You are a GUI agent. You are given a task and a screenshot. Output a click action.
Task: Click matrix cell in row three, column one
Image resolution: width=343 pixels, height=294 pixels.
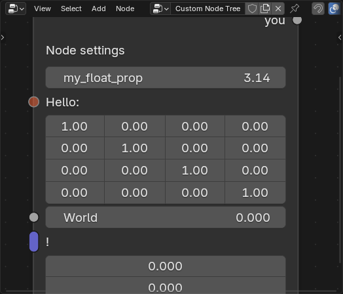coord(75,171)
